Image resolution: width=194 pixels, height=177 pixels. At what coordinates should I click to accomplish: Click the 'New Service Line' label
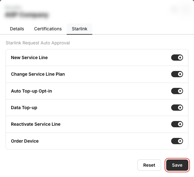tap(29, 58)
